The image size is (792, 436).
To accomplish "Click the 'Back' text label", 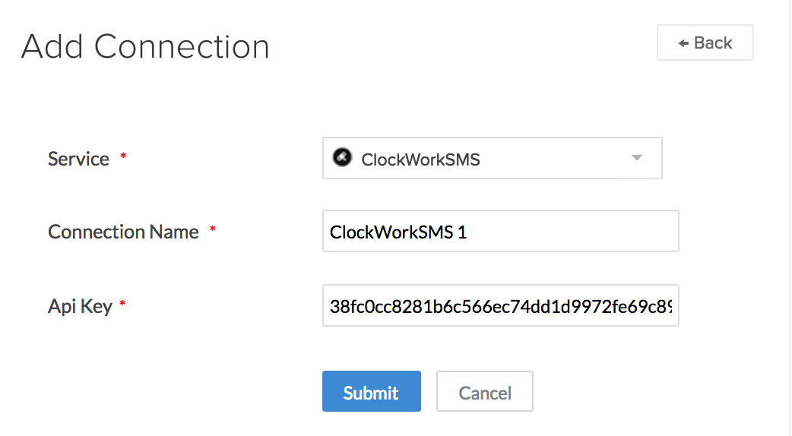I will click(713, 43).
